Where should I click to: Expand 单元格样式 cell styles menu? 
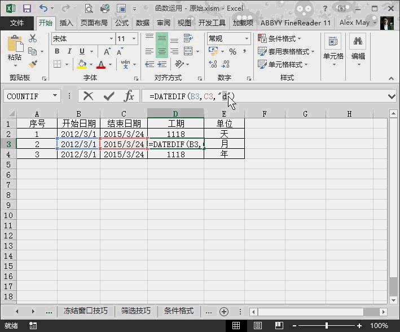click(x=283, y=65)
